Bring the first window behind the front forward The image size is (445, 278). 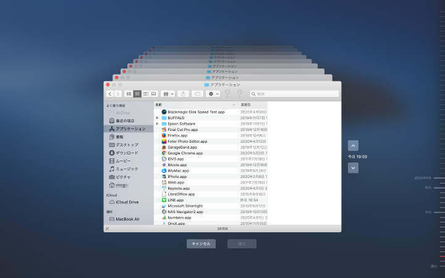click(222, 77)
